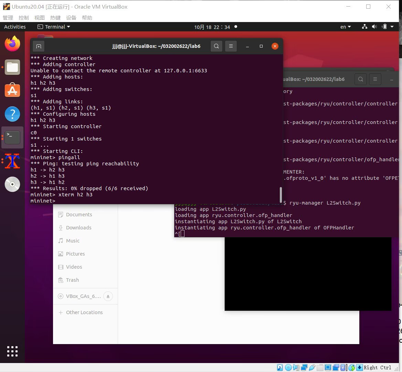Click the terminal search magnifier icon

216,46
